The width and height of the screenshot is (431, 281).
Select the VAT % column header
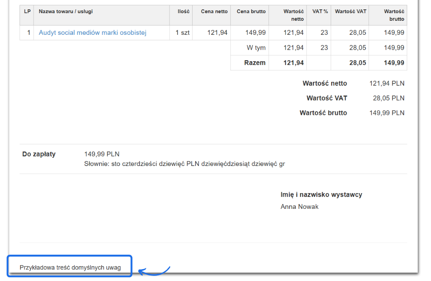320,11
